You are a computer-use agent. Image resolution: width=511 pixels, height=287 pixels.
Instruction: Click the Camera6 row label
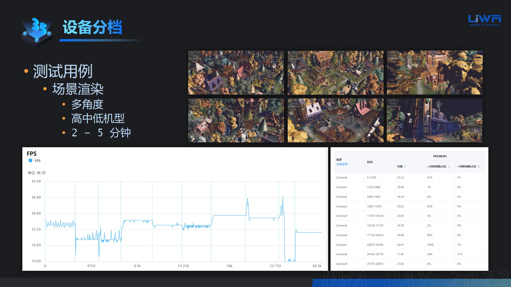click(x=341, y=235)
